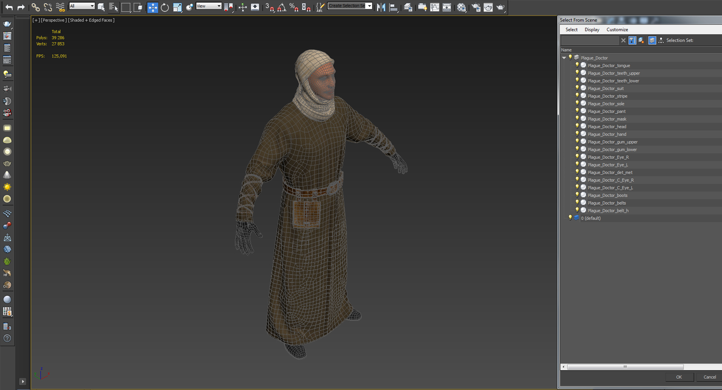722x390 pixels.
Task: Toggle the 0 (default) layer light bulb
Action: click(x=570, y=218)
